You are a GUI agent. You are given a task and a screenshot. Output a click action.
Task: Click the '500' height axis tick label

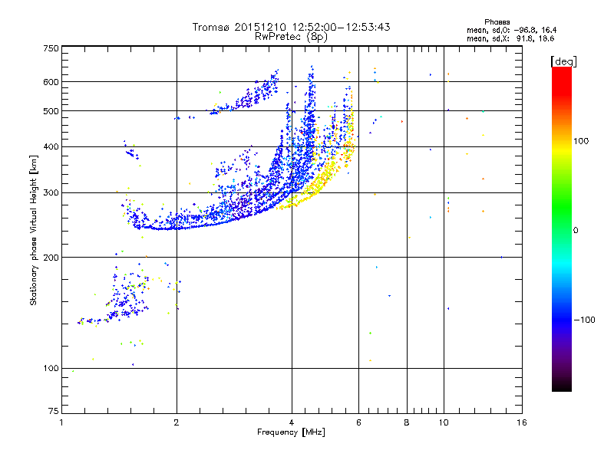(51, 111)
